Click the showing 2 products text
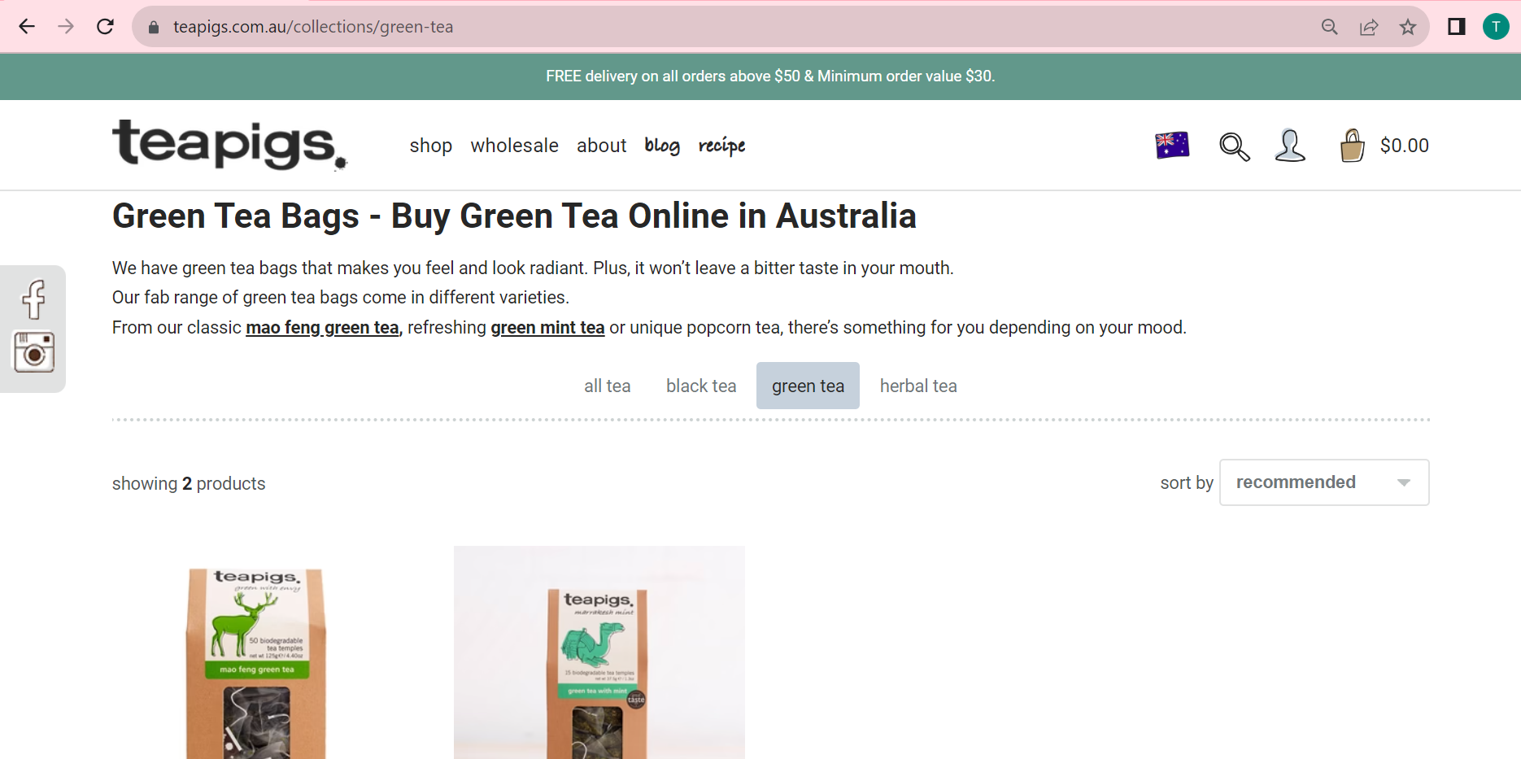 [189, 483]
